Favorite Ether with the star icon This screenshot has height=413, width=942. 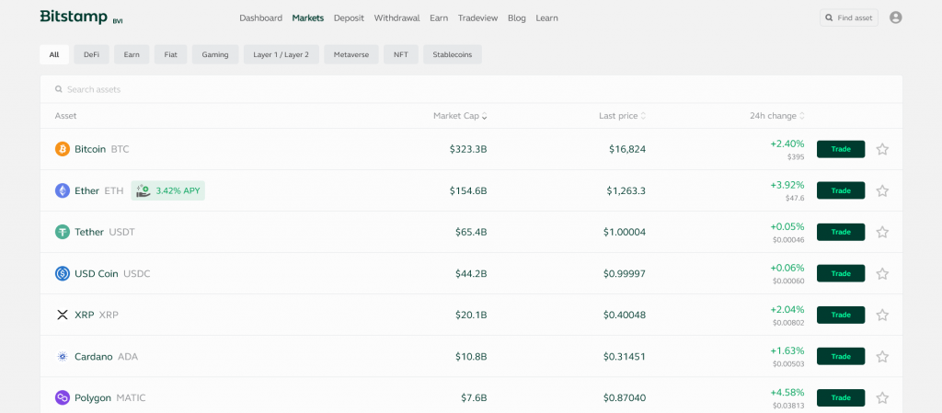[x=882, y=191]
